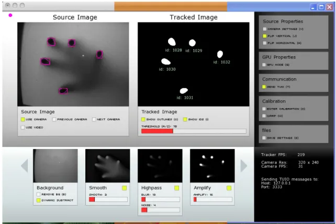Image resolution: width=336 pixels, height=224 pixels.
Task: Click the Host: 127.0.0.1 text
Action: 276,183
